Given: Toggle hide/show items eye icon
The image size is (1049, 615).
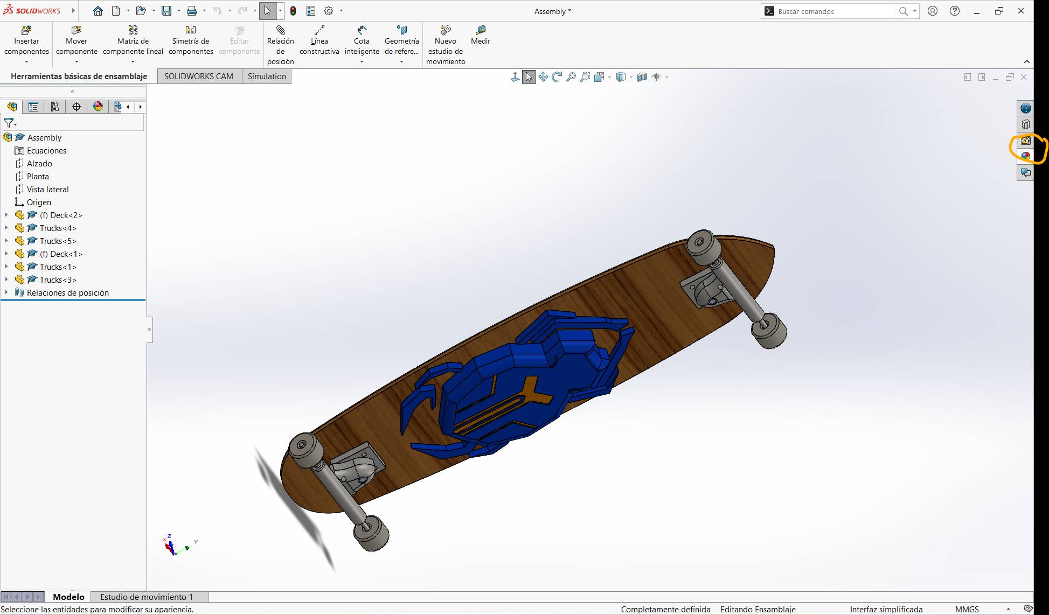Looking at the screenshot, I should click(x=656, y=77).
